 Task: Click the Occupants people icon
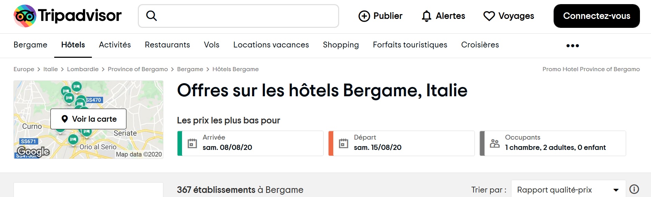click(495, 143)
